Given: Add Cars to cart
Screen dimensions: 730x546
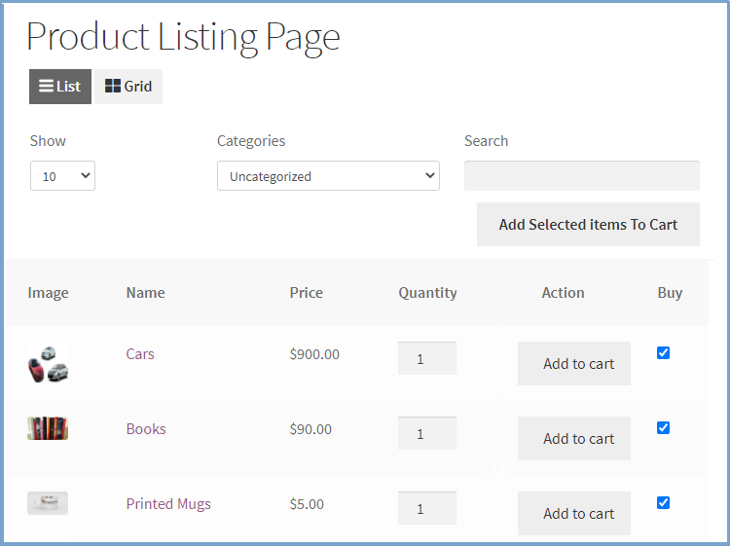Looking at the screenshot, I should click(574, 364).
